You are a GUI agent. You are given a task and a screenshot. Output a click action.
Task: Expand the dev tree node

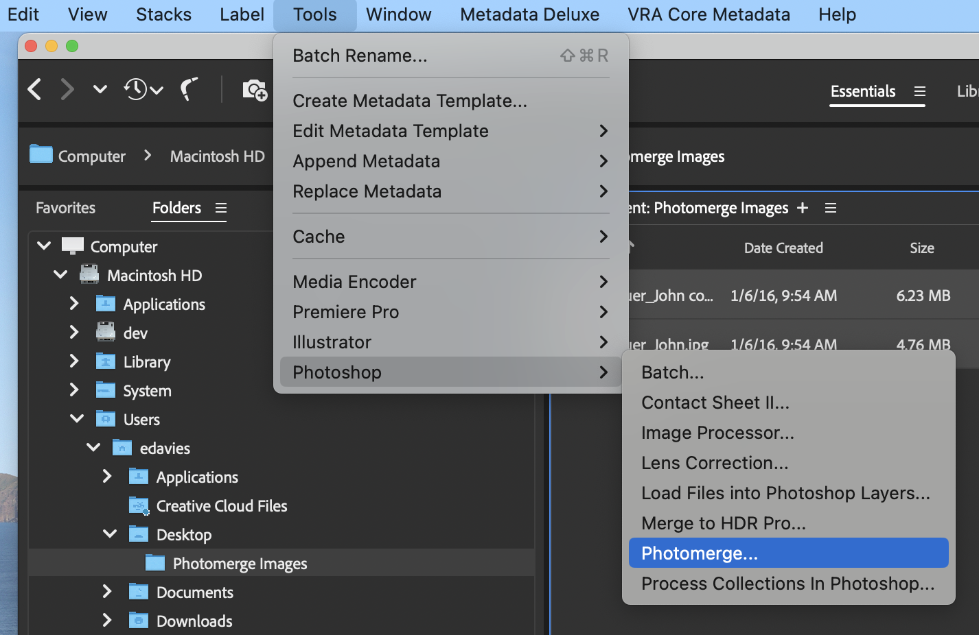click(74, 332)
